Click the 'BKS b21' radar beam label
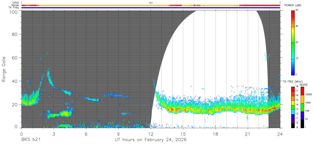The width and height of the screenshot is (315, 145). 31,140
